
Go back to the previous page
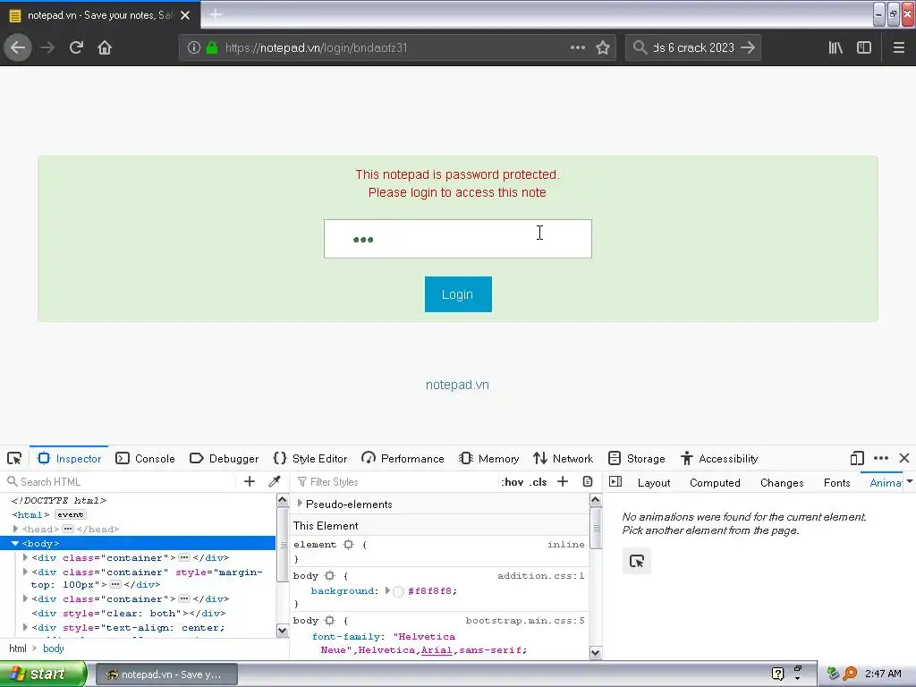(x=18, y=47)
